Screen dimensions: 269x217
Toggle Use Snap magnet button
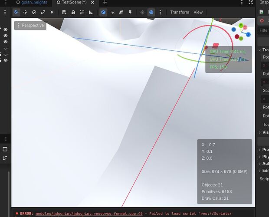click(x=112, y=12)
